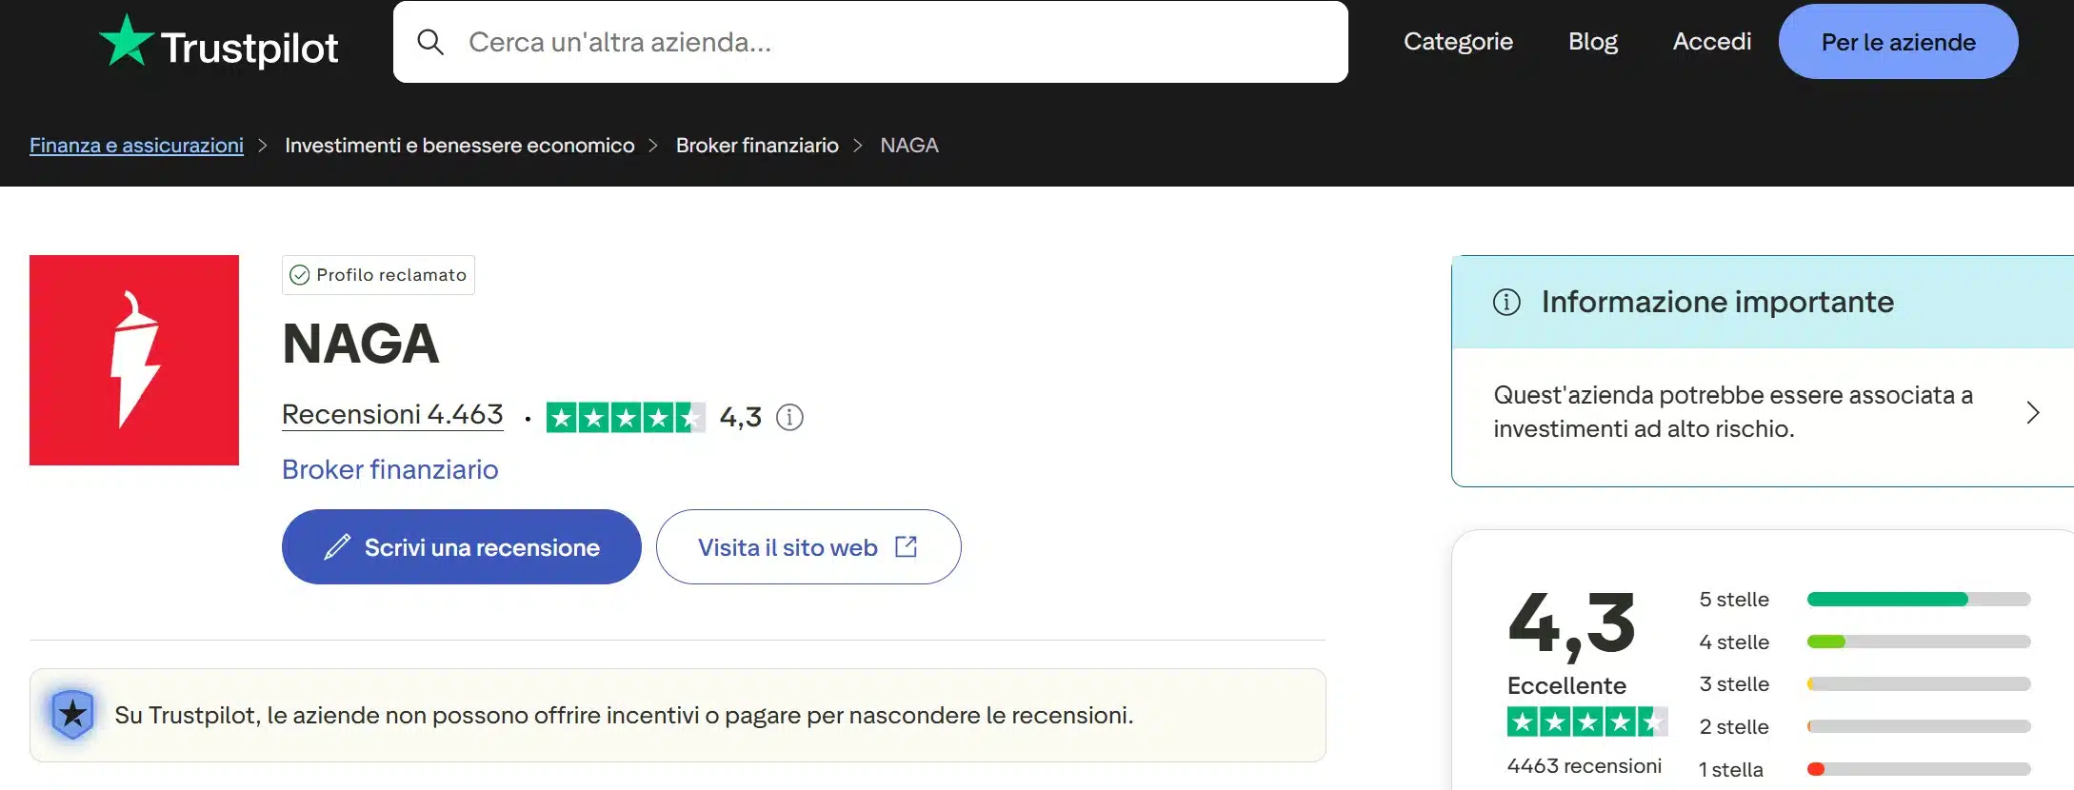Screen dimensions: 2074x790
Task: Open the Categorie menu
Action: [x=1458, y=42]
